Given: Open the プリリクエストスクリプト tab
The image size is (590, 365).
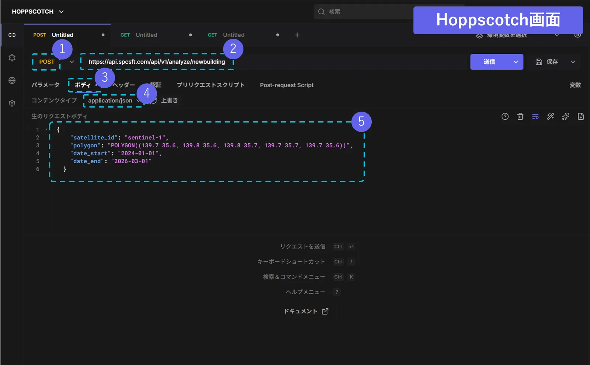Looking at the screenshot, I should click(211, 85).
